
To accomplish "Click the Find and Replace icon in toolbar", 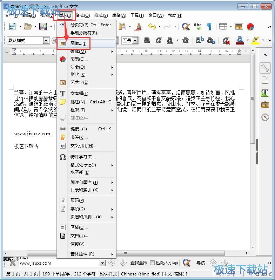I will [186, 26].
